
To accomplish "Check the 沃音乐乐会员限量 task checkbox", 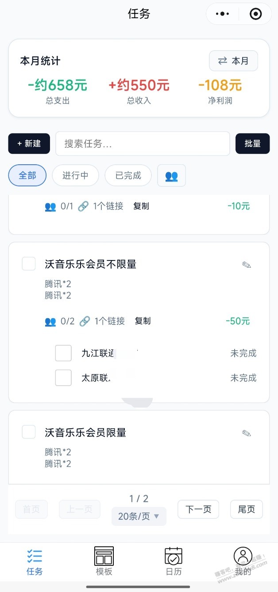I will point(29,432).
